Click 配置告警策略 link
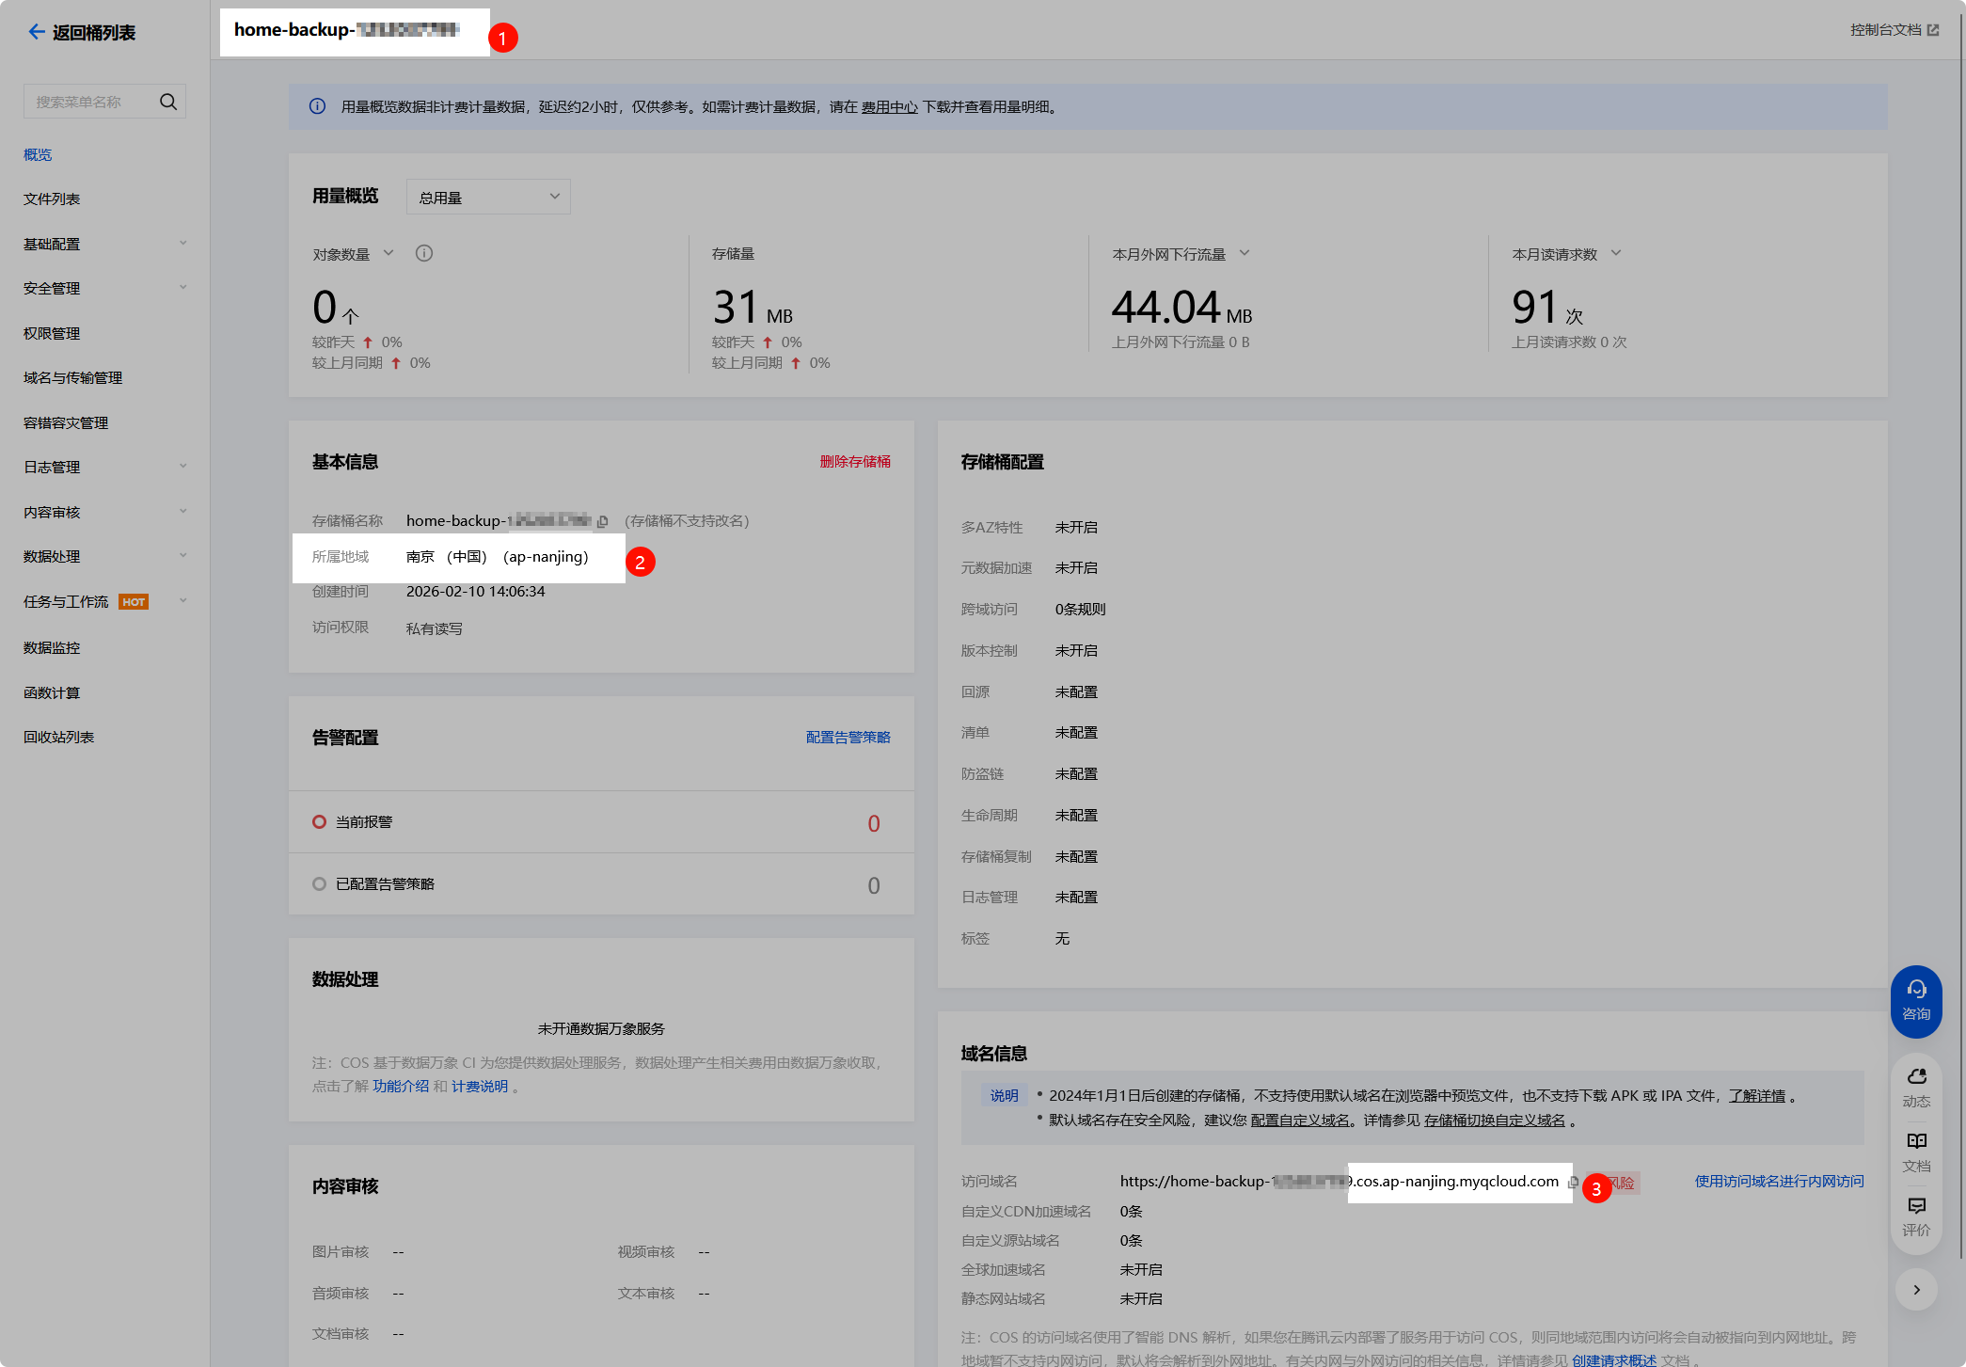1966x1367 pixels. click(848, 738)
